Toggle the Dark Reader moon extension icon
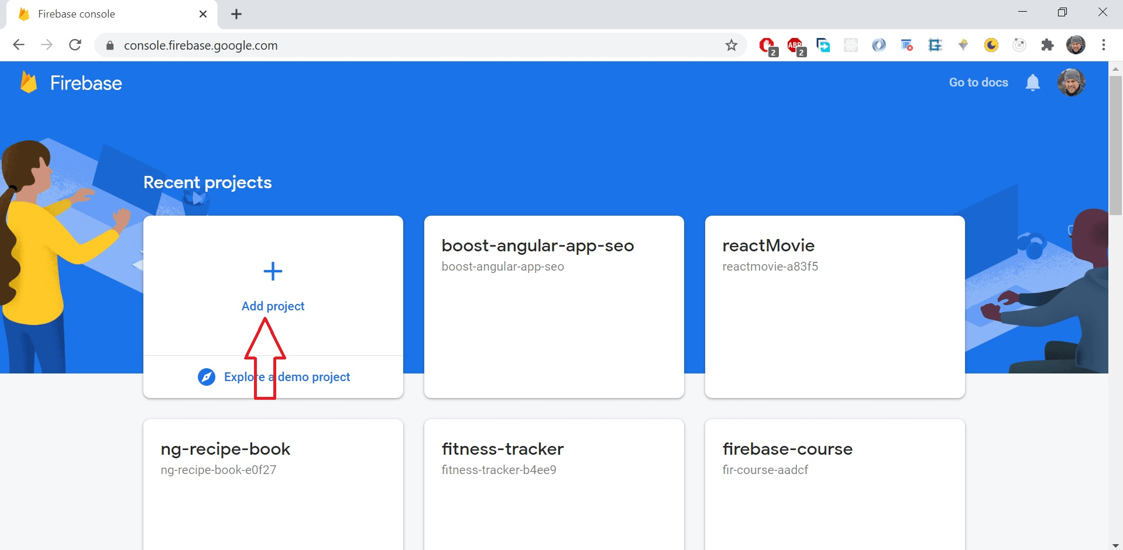Image resolution: width=1123 pixels, height=550 pixels. [x=991, y=45]
